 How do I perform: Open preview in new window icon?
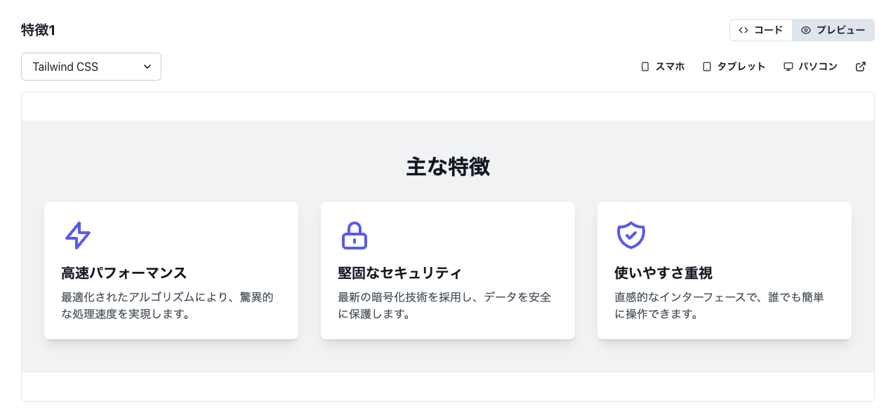[861, 67]
